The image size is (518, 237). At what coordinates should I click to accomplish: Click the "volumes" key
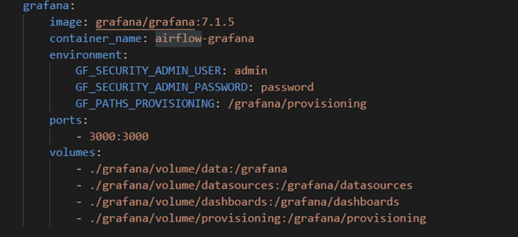(x=72, y=152)
